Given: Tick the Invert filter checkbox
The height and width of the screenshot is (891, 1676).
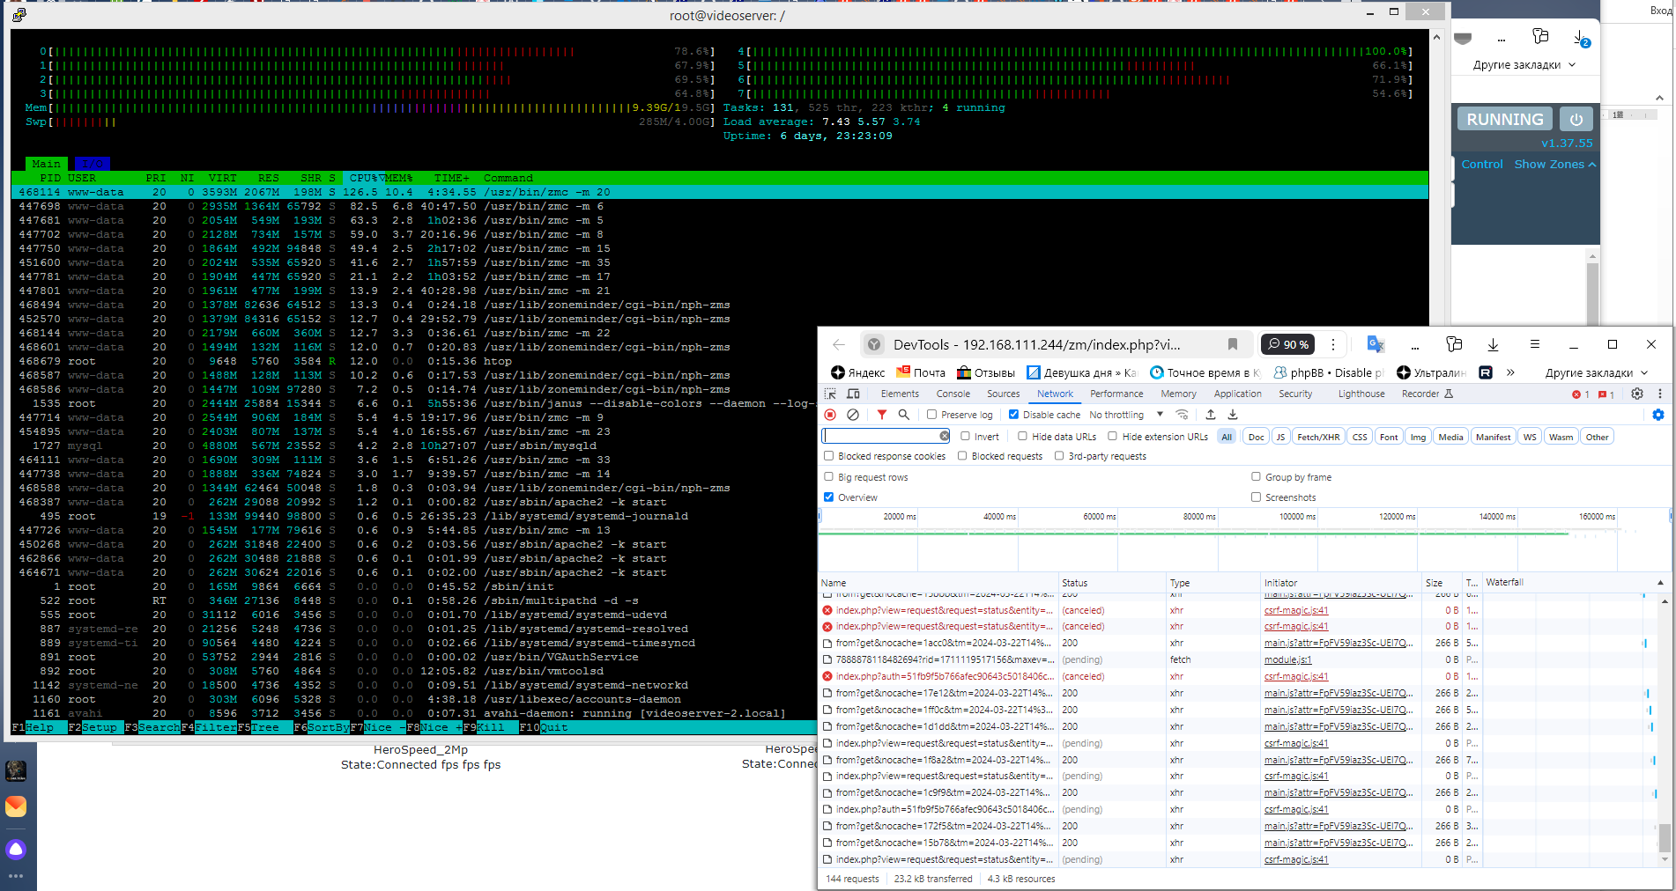Looking at the screenshot, I should point(965,436).
